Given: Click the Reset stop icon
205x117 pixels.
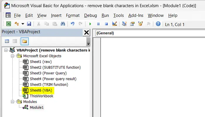Looking at the screenshot, I should coord(106,24).
